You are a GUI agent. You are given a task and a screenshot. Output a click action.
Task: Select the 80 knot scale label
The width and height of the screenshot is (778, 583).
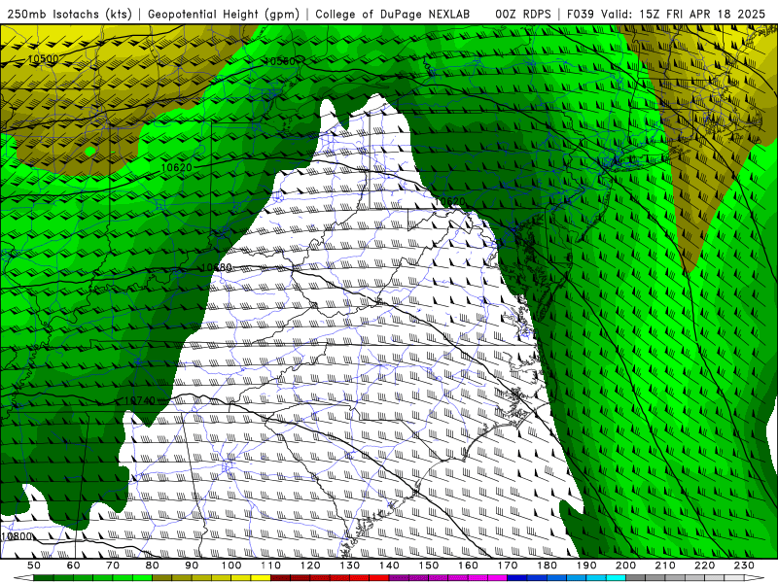click(x=153, y=566)
